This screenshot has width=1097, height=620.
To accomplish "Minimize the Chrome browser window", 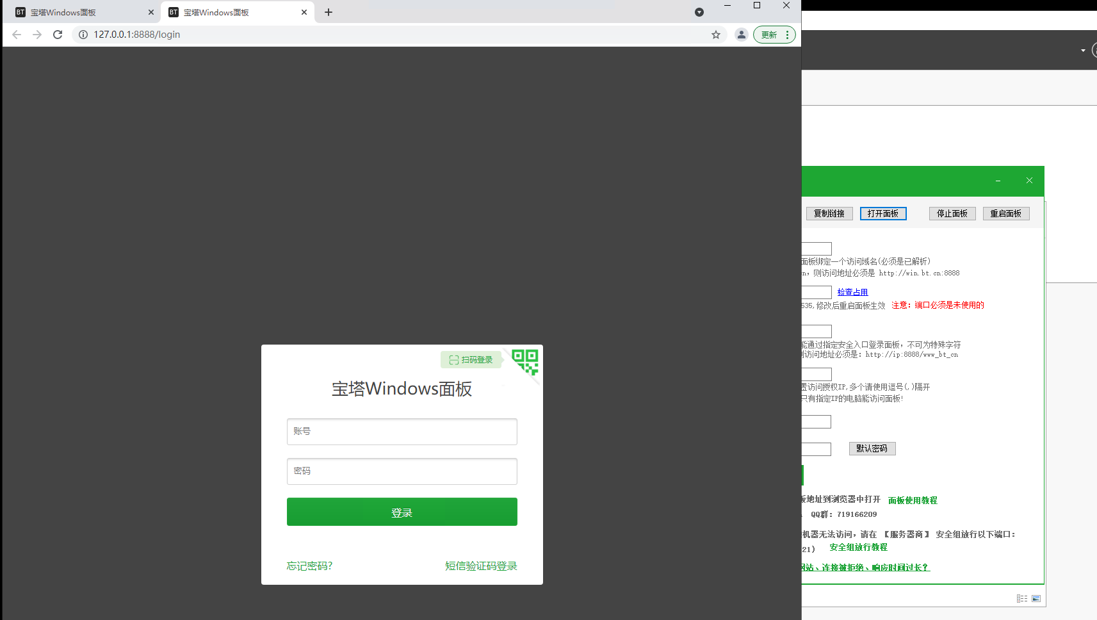I will [x=727, y=5].
